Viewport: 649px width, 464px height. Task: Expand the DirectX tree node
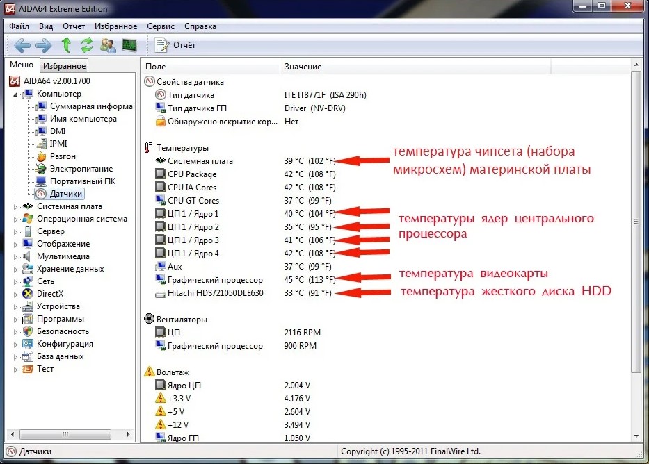tap(16, 295)
